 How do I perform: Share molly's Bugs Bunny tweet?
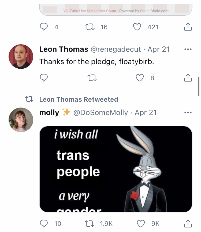click(x=188, y=223)
